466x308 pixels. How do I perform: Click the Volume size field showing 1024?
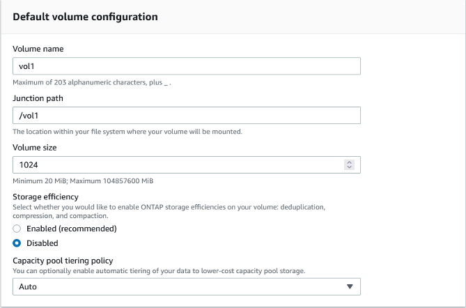coord(174,165)
